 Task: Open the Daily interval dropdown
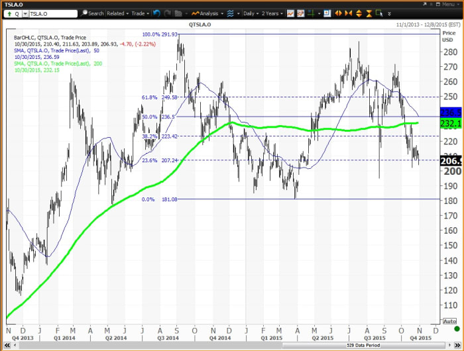pos(252,13)
